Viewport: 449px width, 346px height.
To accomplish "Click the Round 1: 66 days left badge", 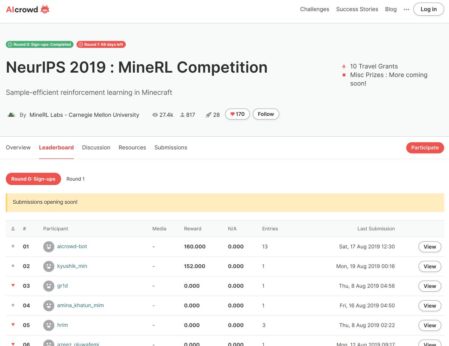I will point(101,45).
